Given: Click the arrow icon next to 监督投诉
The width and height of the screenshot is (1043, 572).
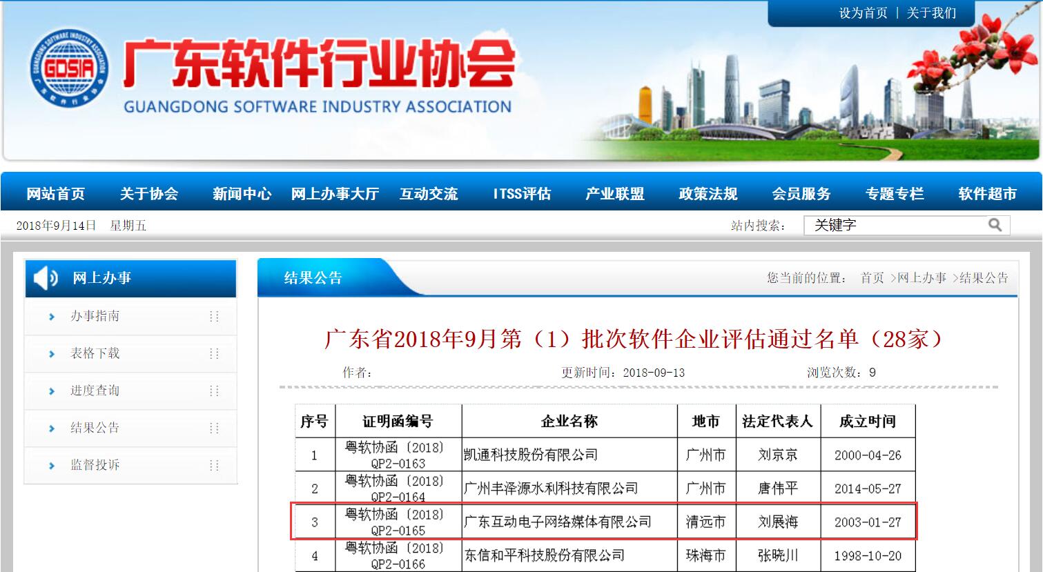Looking at the screenshot, I should (x=52, y=466).
